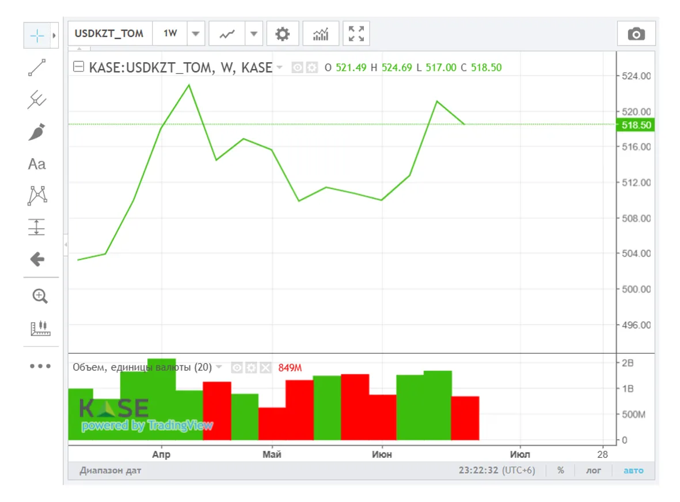Take a chart snapshot with camera

tap(636, 34)
